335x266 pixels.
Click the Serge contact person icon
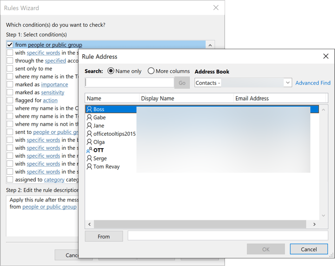pos(89,158)
